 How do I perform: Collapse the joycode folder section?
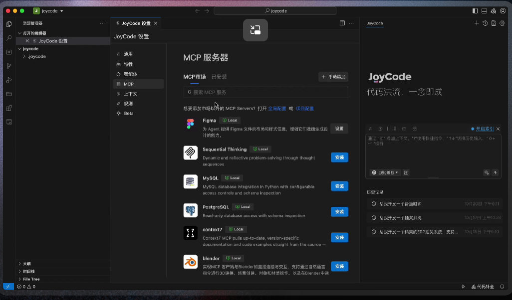[x=19, y=48]
